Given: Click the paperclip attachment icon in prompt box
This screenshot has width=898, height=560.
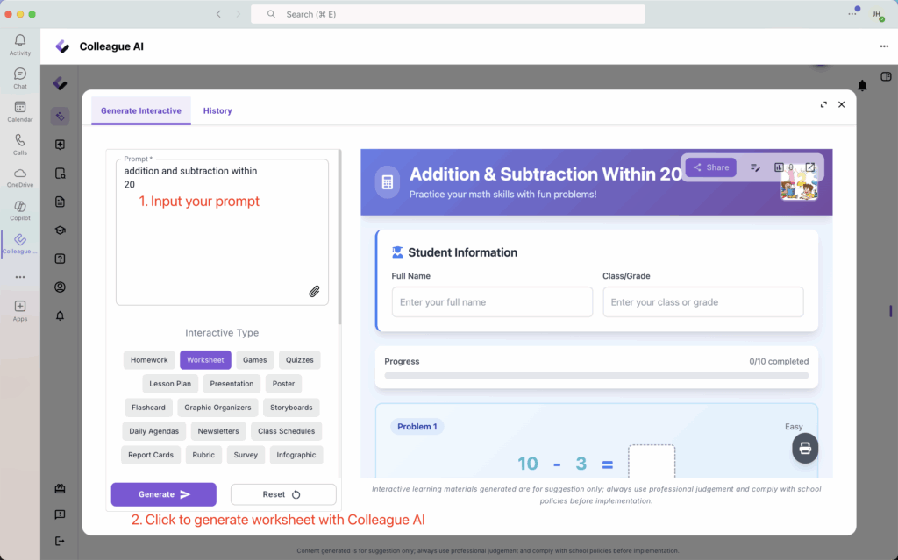Looking at the screenshot, I should pyautogui.click(x=314, y=292).
